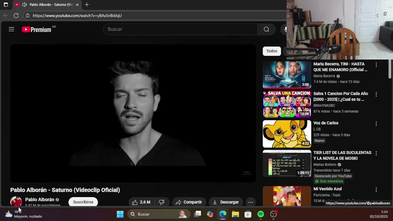Open 'Mi Vestido Azul' thumbnail
The height and width of the screenshot is (221, 393).
click(x=287, y=196)
